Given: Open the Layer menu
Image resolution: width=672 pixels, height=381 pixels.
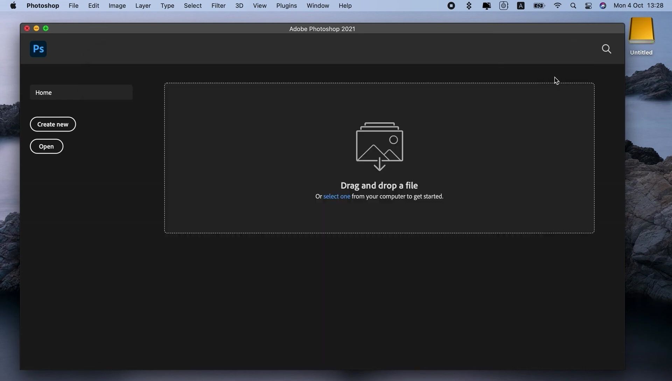Looking at the screenshot, I should [x=143, y=6].
